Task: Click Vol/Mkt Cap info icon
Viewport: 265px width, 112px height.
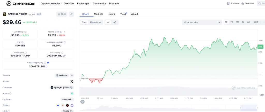Action: tap(65, 42)
